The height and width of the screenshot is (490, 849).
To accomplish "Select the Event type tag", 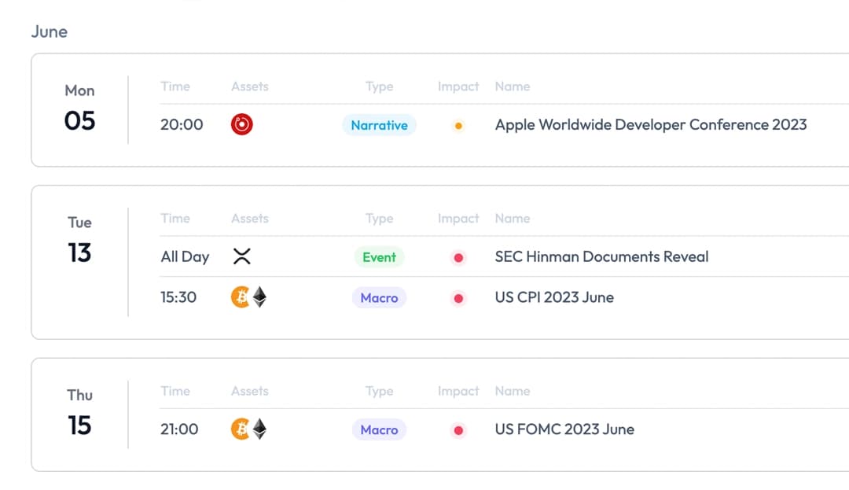I will point(379,257).
